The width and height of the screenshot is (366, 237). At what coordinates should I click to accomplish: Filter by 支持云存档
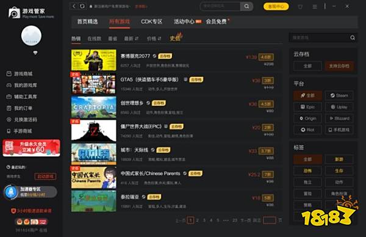point(339,66)
